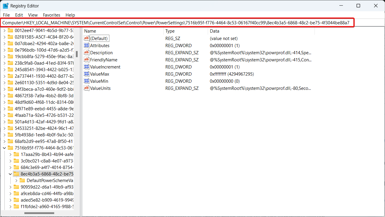Click the folder icon of key 44f3beca-a7c0
Screen dimensions: 385x217
tap(10, 89)
